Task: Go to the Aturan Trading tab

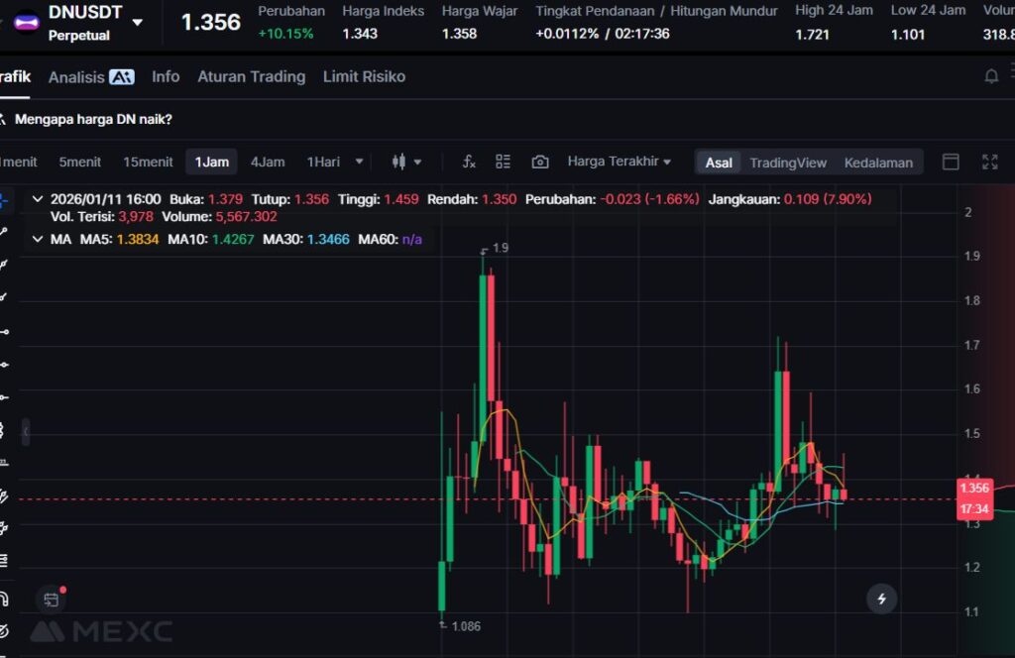Action: click(x=251, y=76)
